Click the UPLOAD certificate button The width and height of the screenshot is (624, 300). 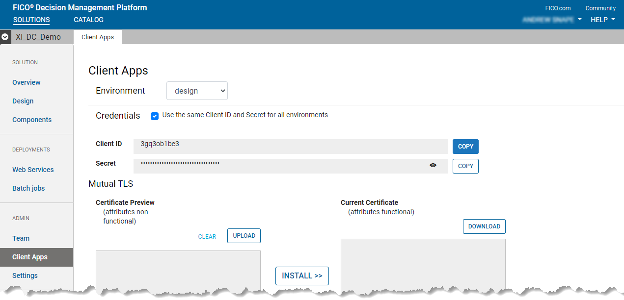tap(244, 236)
